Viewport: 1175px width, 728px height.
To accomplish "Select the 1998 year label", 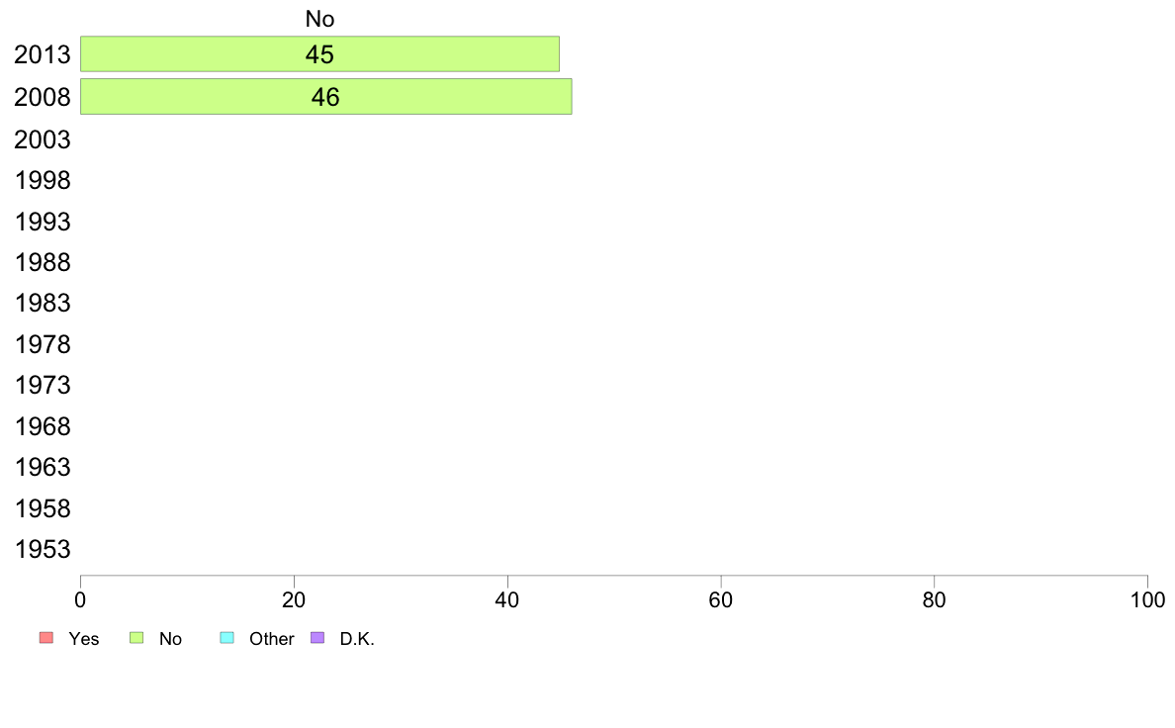I will click(x=43, y=181).
